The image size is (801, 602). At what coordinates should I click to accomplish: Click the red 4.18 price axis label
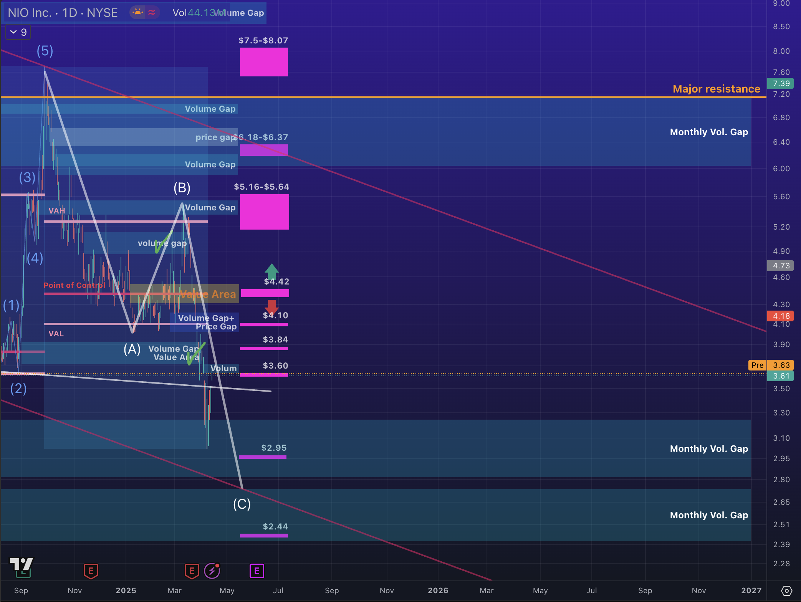(x=781, y=316)
